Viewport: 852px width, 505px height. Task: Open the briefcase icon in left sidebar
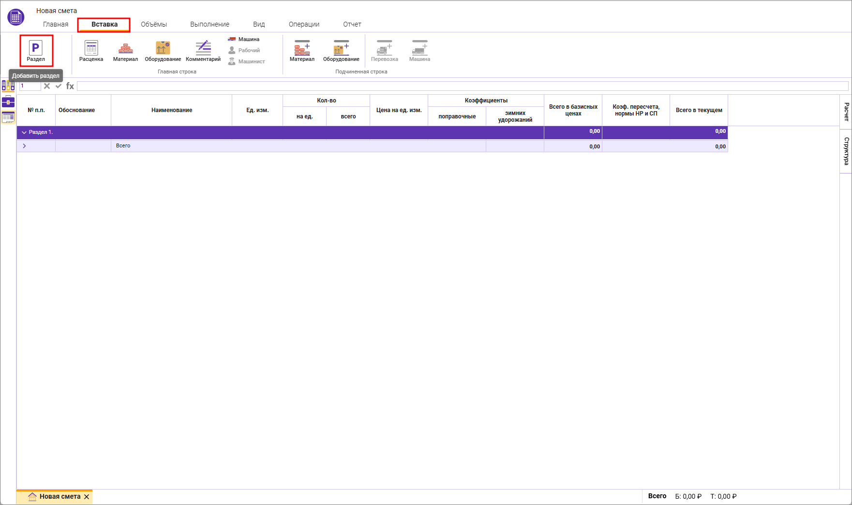click(8, 101)
